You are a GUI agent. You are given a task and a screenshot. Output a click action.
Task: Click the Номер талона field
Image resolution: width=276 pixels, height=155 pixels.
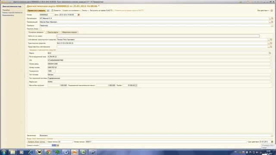166,142
